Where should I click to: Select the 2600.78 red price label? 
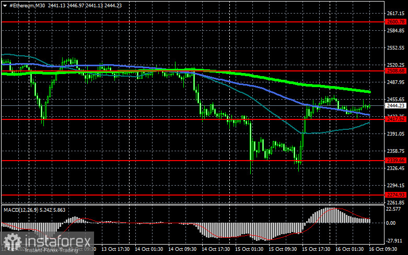click(396, 22)
